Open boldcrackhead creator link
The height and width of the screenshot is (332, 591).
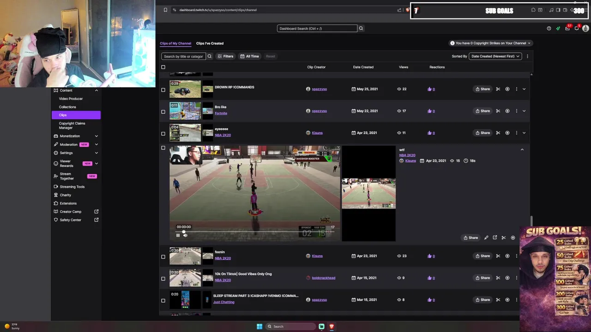coord(323,278)
